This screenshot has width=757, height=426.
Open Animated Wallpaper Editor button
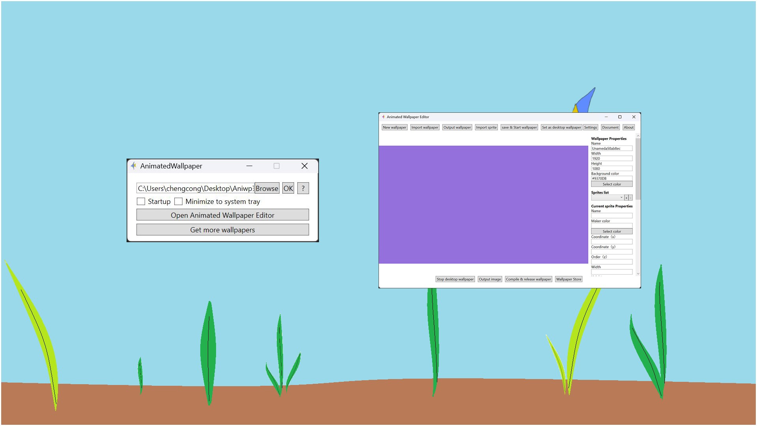click(x=222, y=215)
